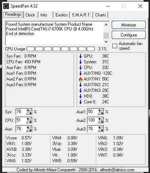150x173 pixels.
Task: Click the Vbat 3.09V voltage reading
Action: click(65, 149)
